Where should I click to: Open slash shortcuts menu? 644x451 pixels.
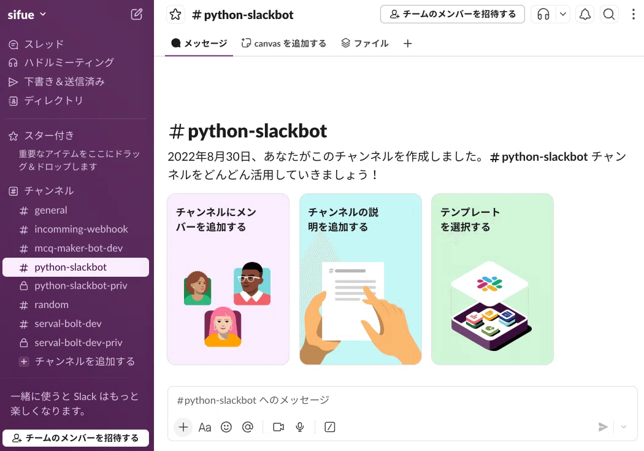(330, 427)
